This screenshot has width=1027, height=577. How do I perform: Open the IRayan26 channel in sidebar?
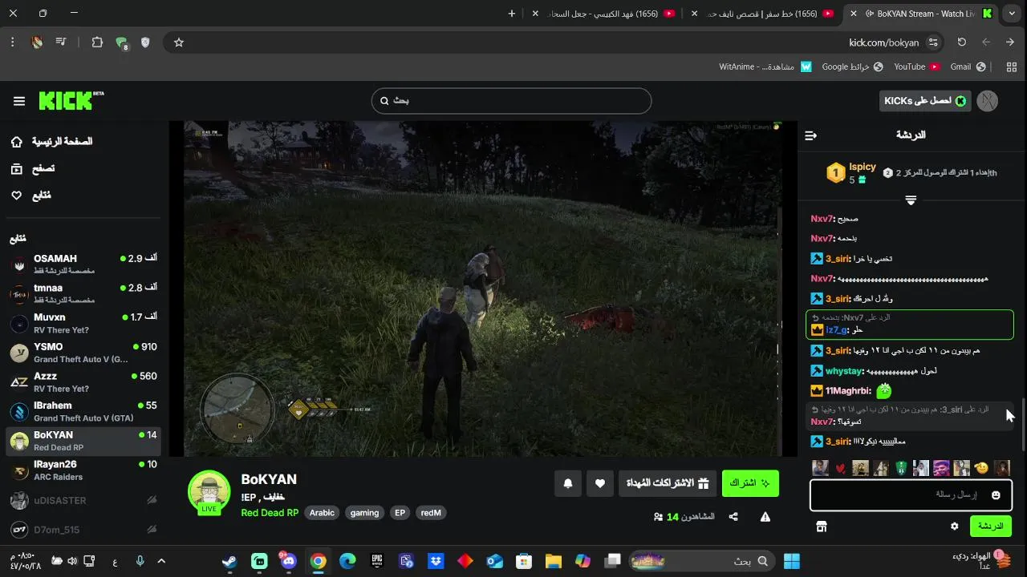pyautogui.click(x=83, y=470)
